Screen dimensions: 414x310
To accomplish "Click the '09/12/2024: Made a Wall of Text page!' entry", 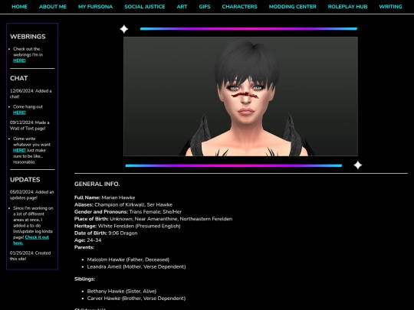I will tap(30, 126).
